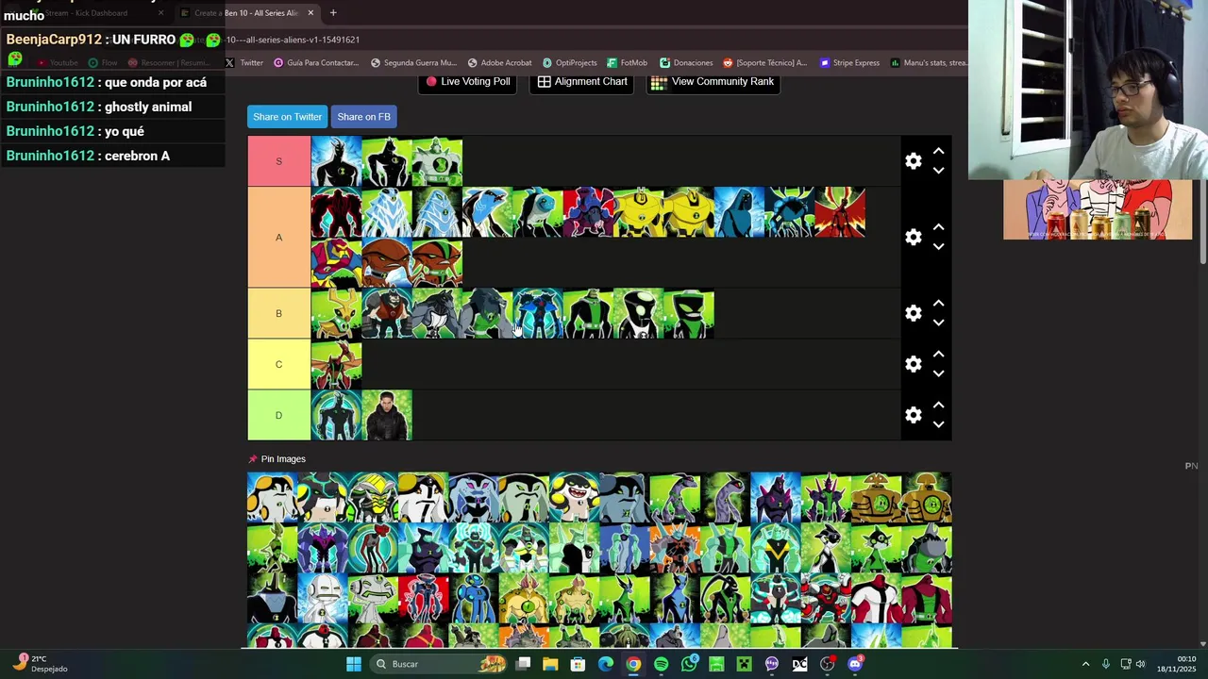Move D tier row up with arrow
Screen dimensions: 1208x679
[938, 406]
